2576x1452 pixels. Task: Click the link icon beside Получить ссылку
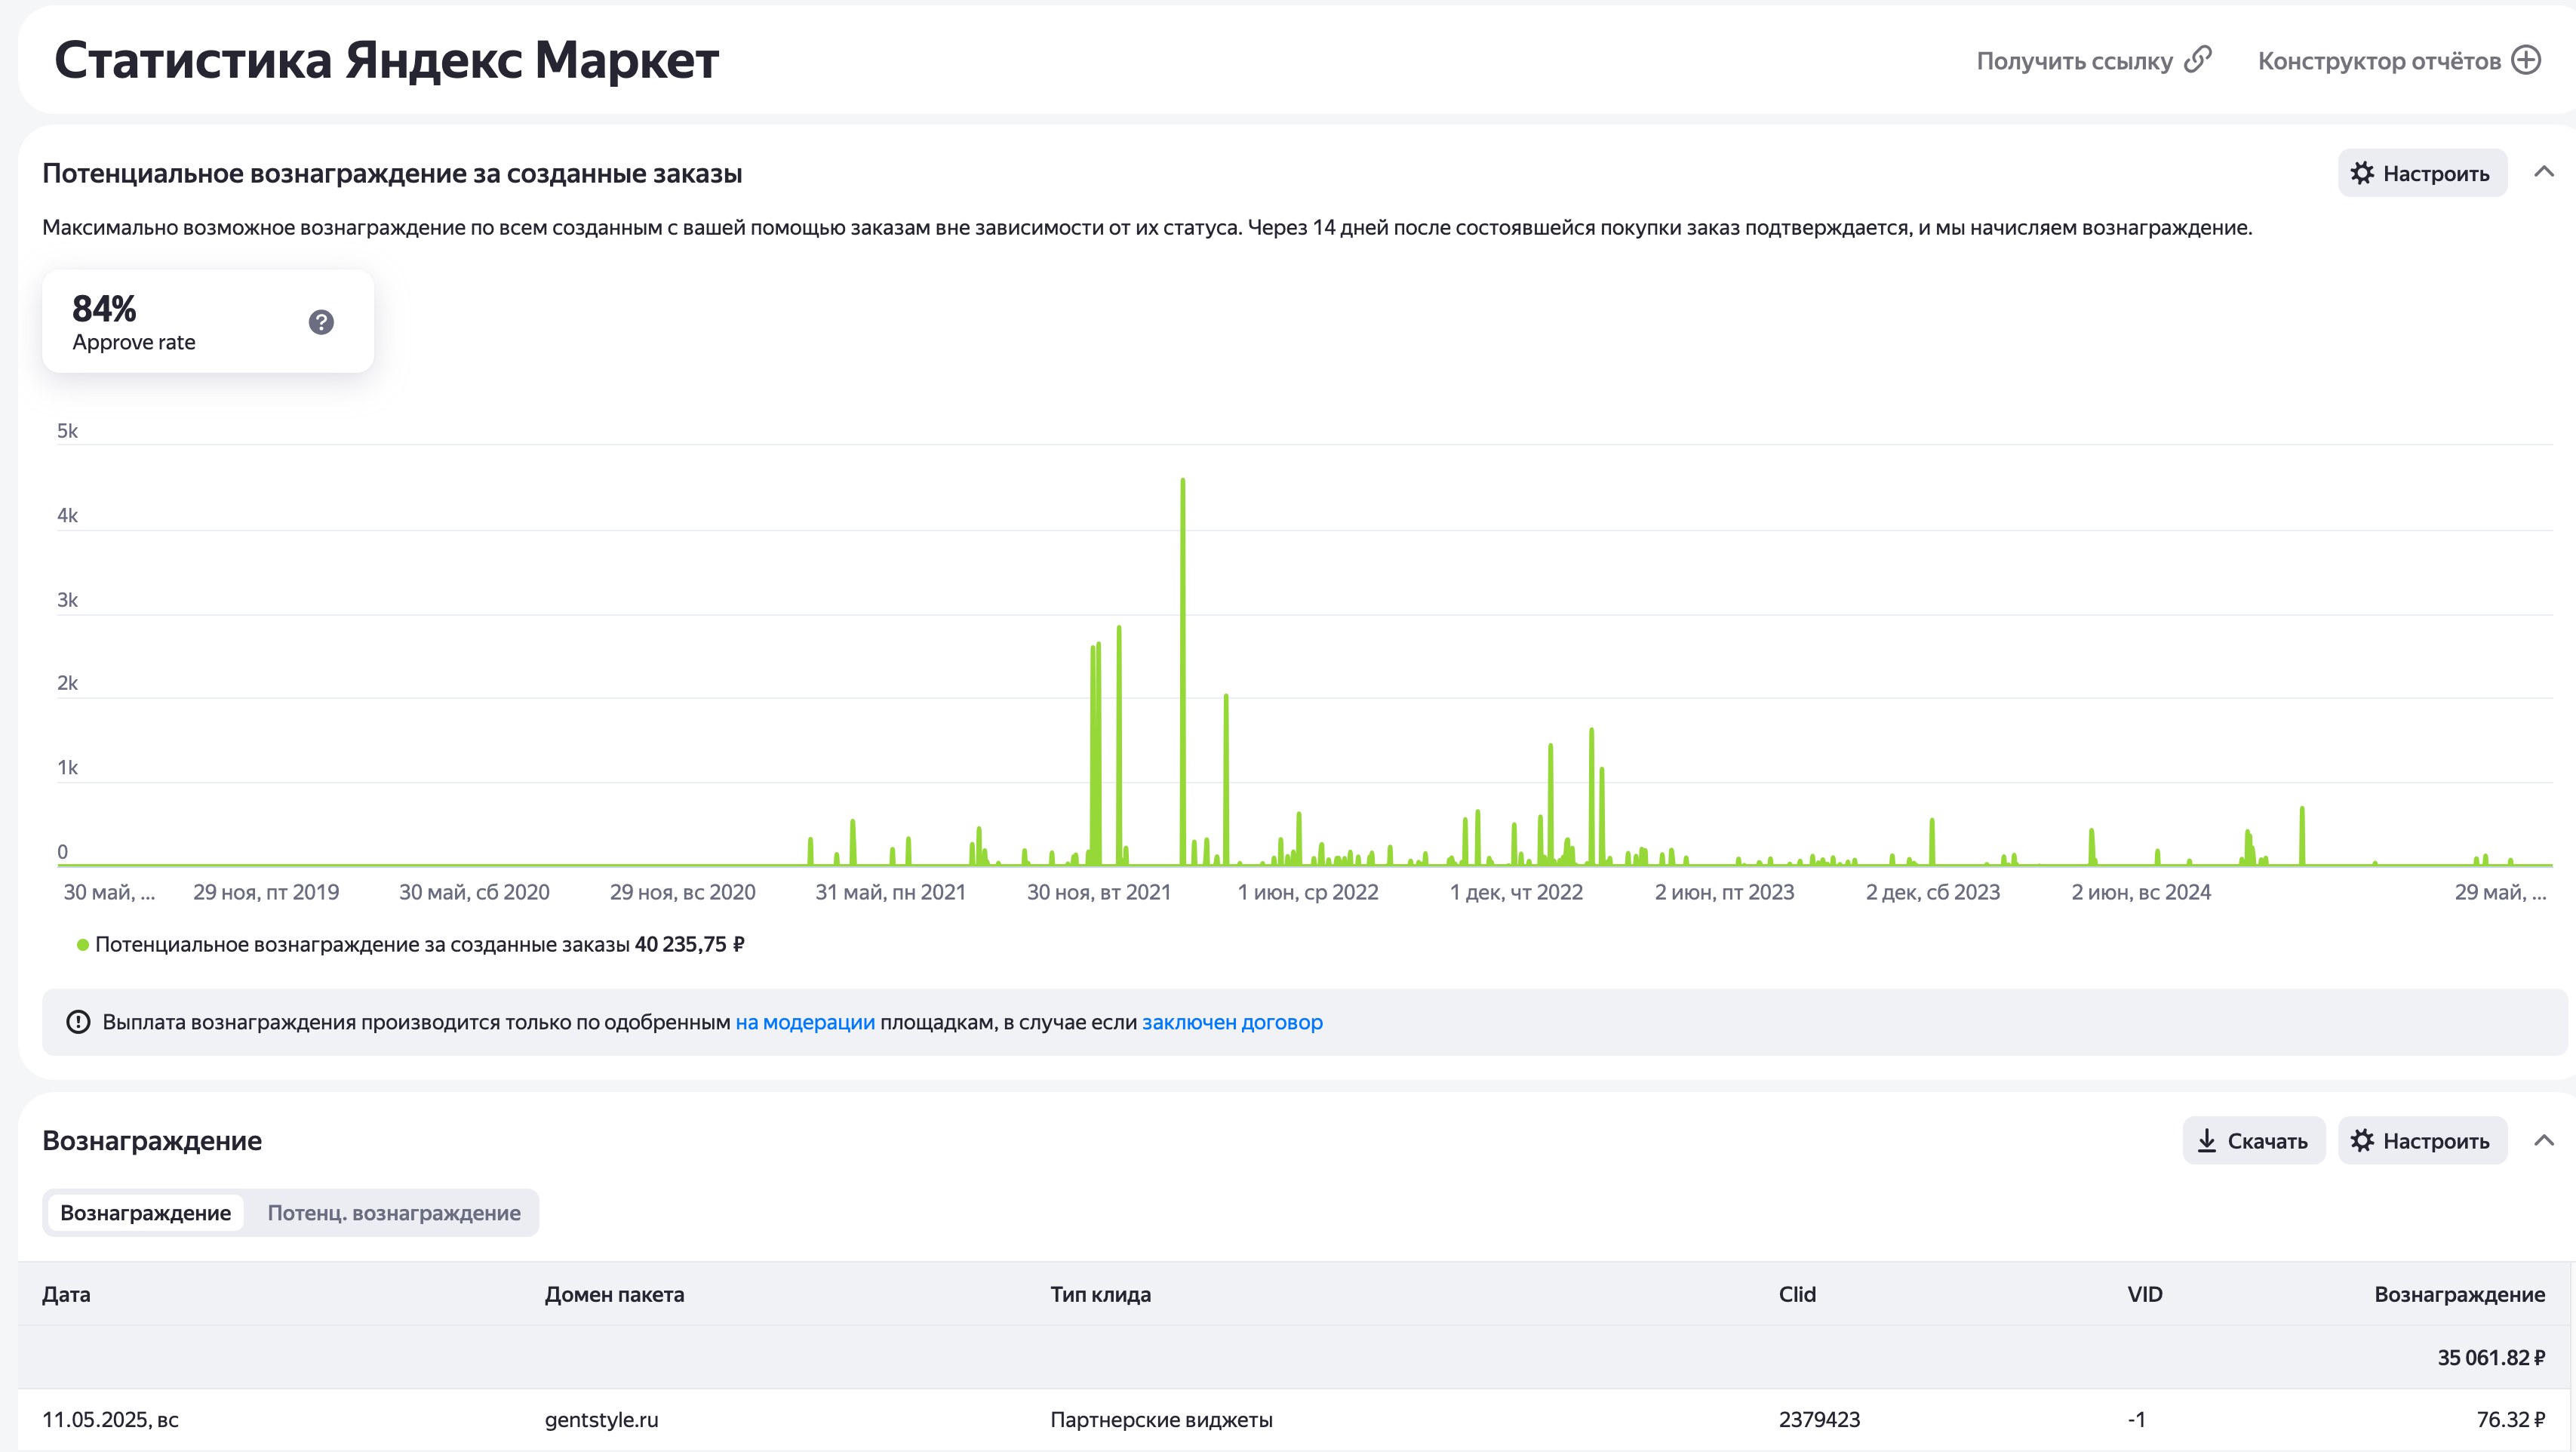coord(2198,60)
